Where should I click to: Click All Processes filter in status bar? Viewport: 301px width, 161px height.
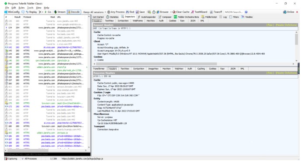pos(29,159)
